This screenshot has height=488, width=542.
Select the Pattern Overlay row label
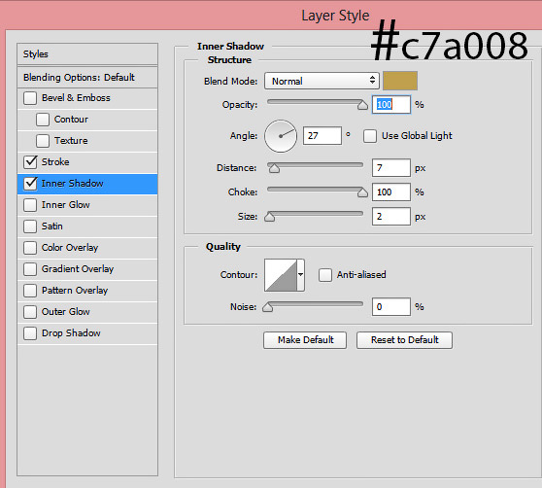click(x=75, y=291)
